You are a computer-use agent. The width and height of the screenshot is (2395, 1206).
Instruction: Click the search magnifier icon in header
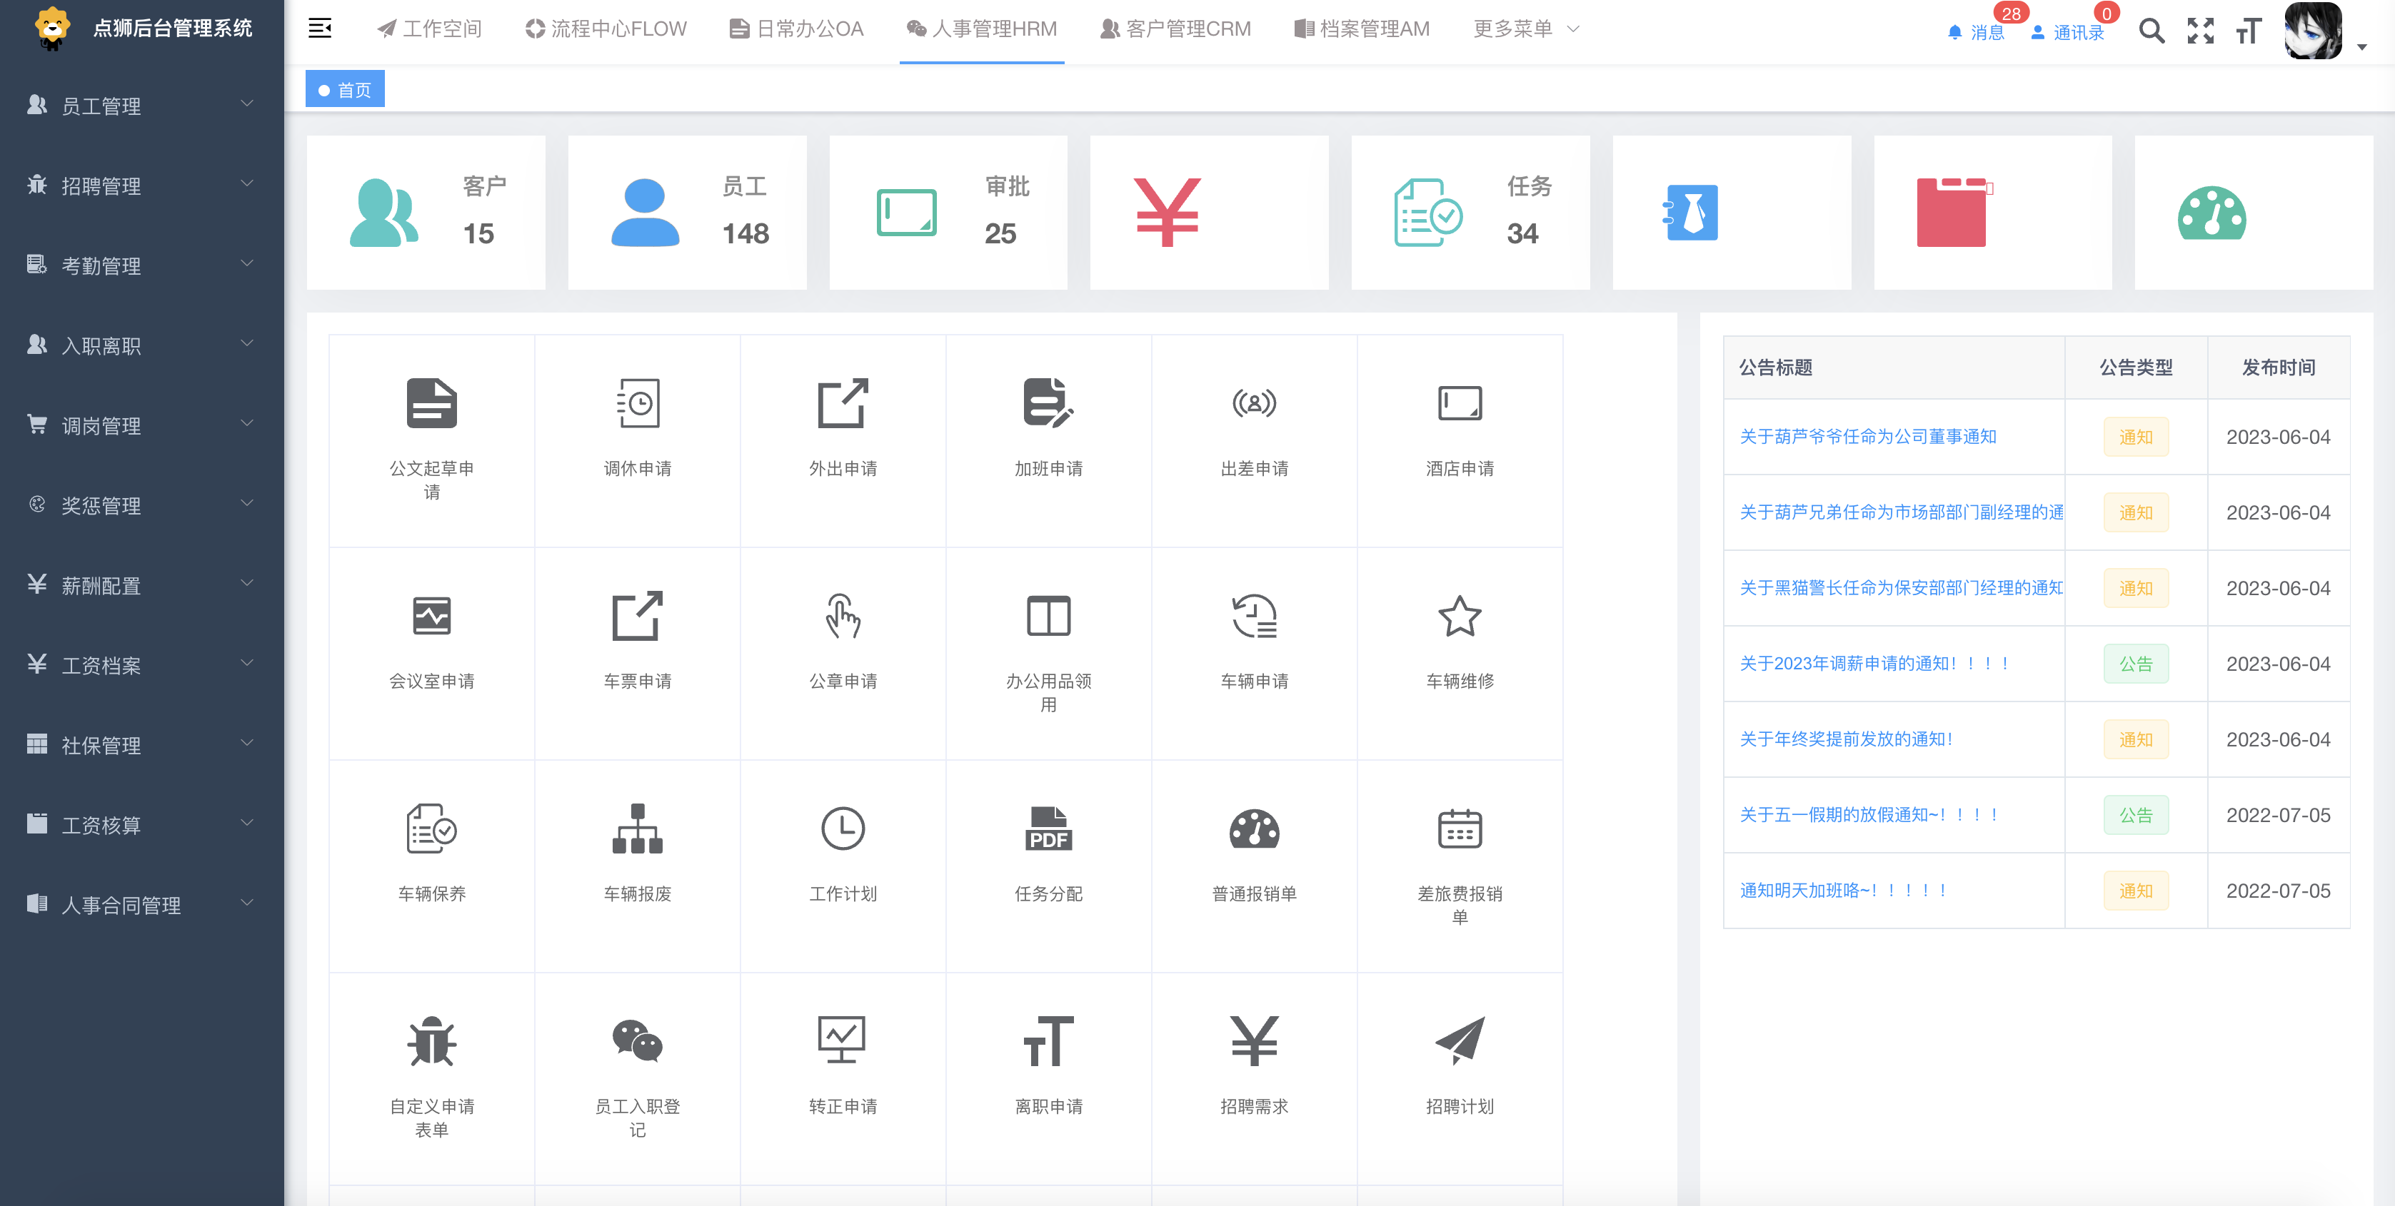[x=2151, y=31]
